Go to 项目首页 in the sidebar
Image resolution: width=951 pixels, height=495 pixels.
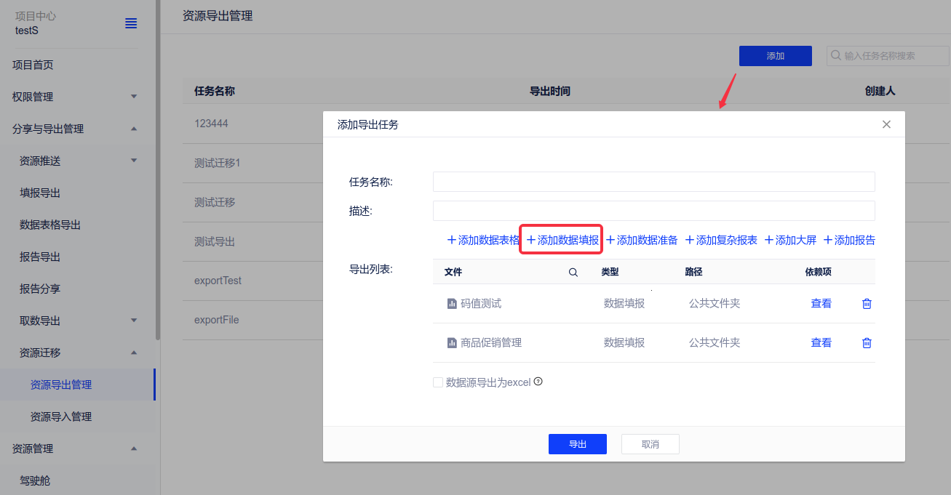(33, 65)
